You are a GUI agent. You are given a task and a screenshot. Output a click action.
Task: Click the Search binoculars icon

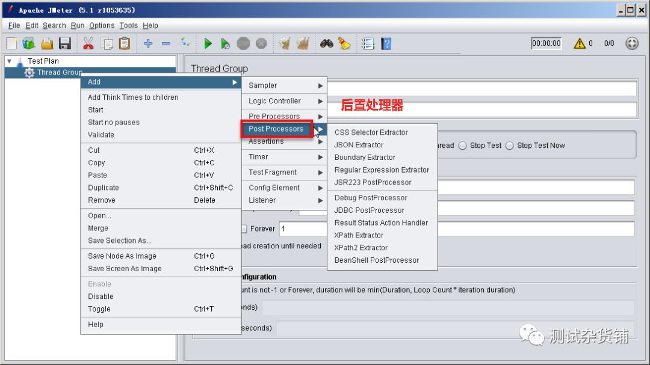click(327, 43)
